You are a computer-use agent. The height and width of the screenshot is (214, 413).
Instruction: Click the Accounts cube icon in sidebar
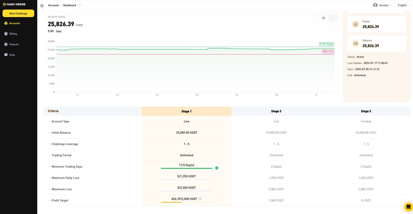pyautogui.click(x=6, y=23)
